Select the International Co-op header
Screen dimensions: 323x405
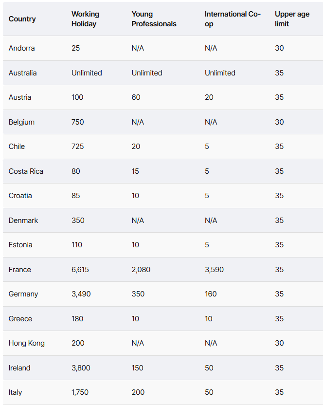click(x=233, y=19)
